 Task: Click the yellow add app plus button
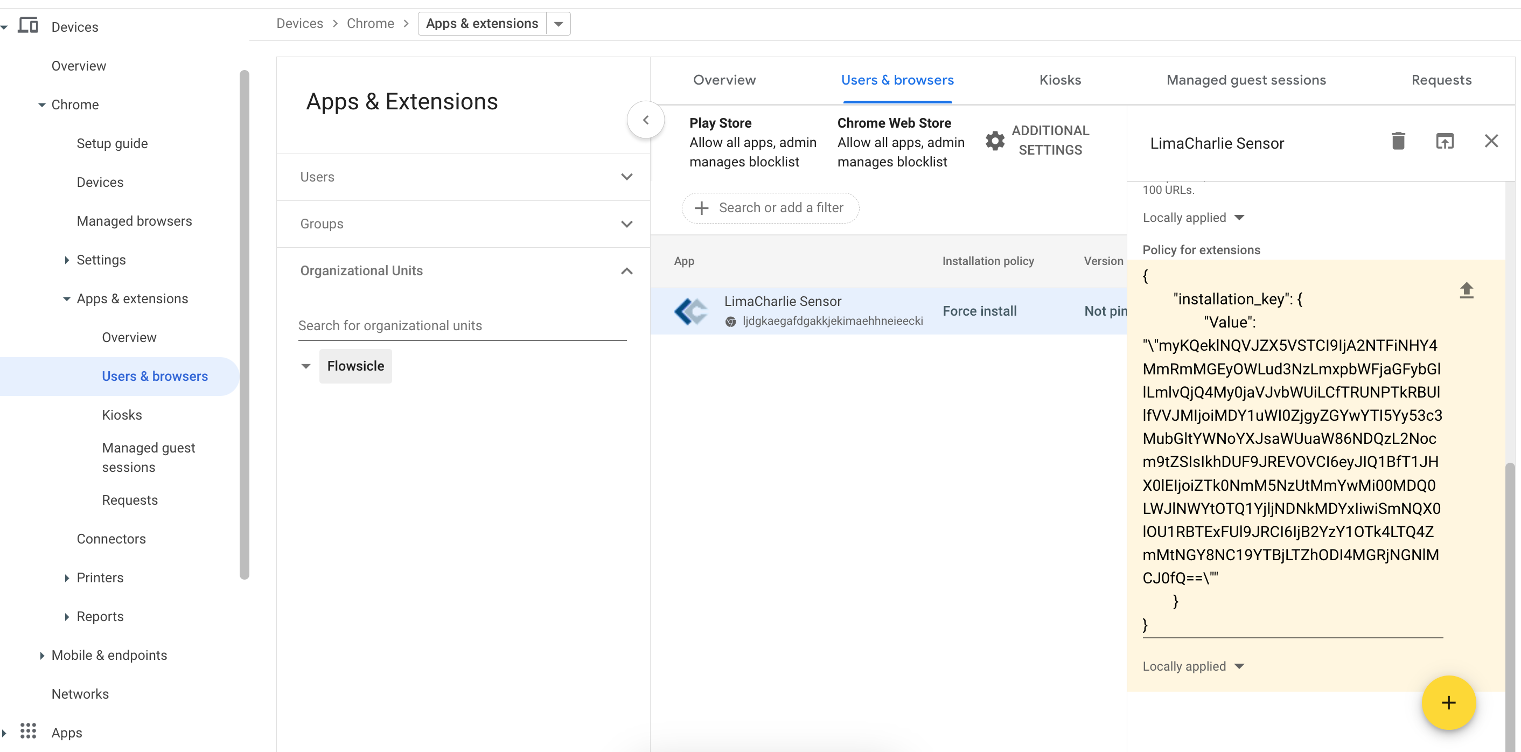click(x=1448, y=702)
